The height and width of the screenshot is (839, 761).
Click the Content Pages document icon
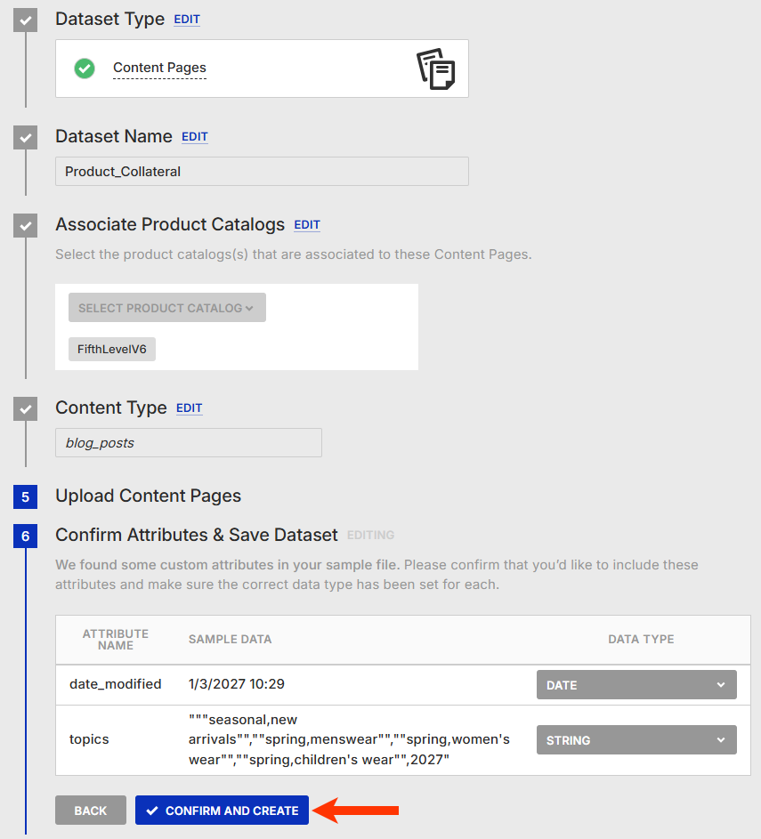(x=435, y=69)
